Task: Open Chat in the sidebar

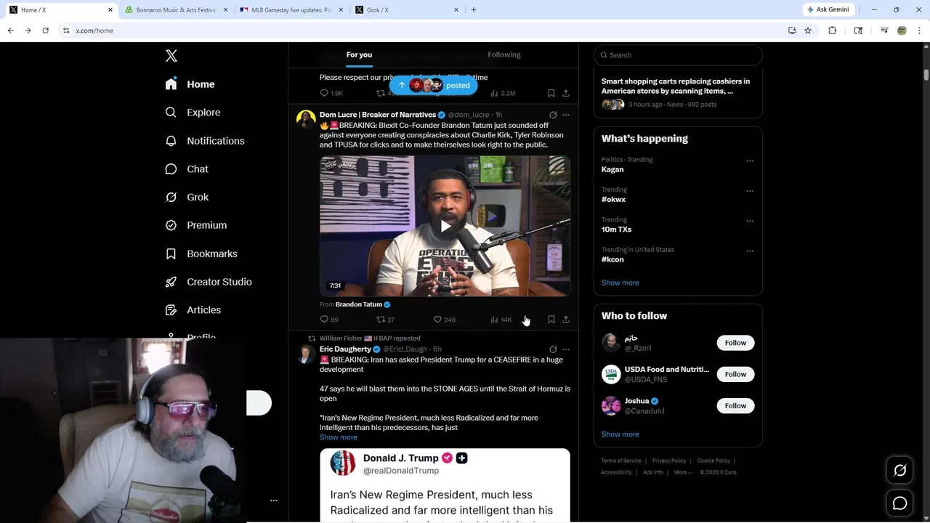Action: (187, 169)
